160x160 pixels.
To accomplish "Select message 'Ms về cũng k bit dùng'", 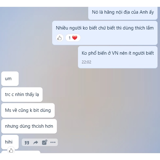I will click(x=28, y=110).
